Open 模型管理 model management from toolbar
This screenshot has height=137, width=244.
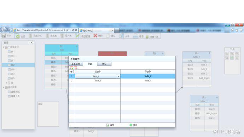pos(82,36)
